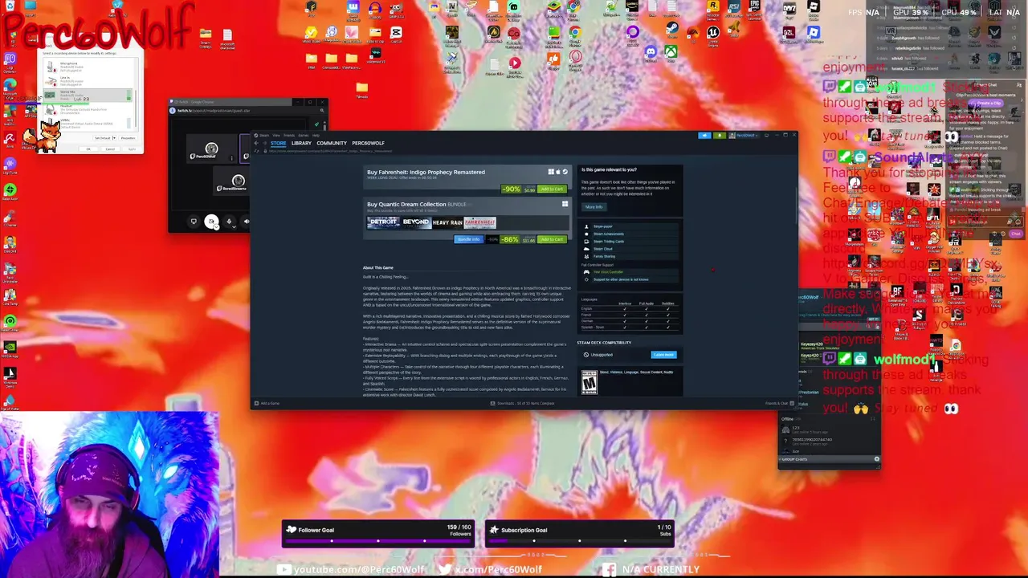1028x578 pixels.
Task: Toggle the microphone button in the Twitch window
Action: pyautogui.click(x=229, y=222)
